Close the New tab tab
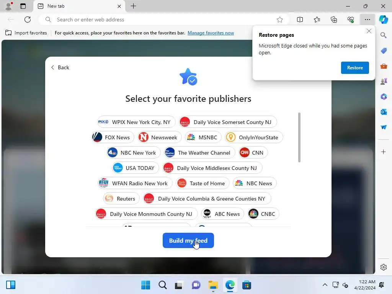392x294 pixels. [119, 6]
